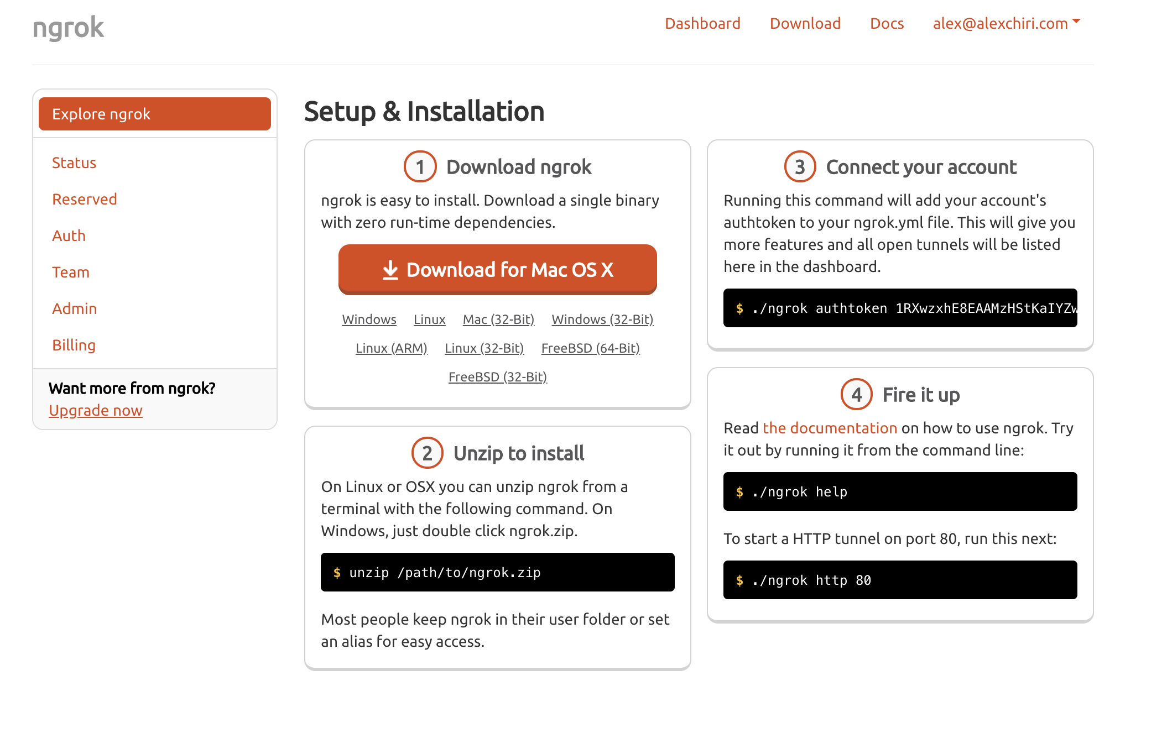Expand the alex@alexchiri.com account dropdown
The width and height of the screenshot is (1167, 733).
[1007, 23]
